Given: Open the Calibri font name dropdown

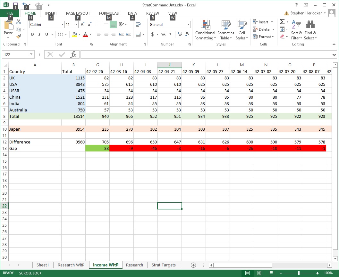Looking at the screenshot, I should point(62,24).
